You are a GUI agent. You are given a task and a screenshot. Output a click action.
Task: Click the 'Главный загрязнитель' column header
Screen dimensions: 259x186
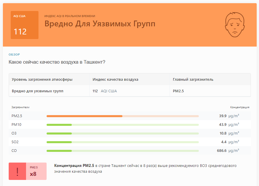(193, 79)
